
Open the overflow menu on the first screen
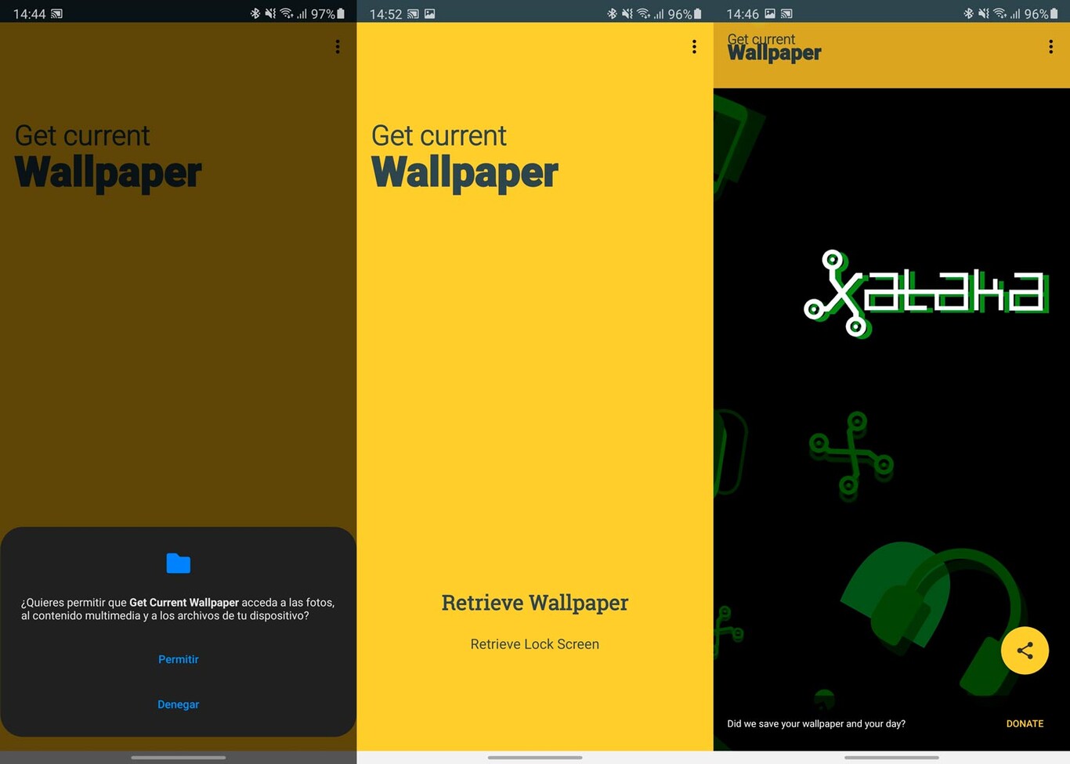coord(337,47)
